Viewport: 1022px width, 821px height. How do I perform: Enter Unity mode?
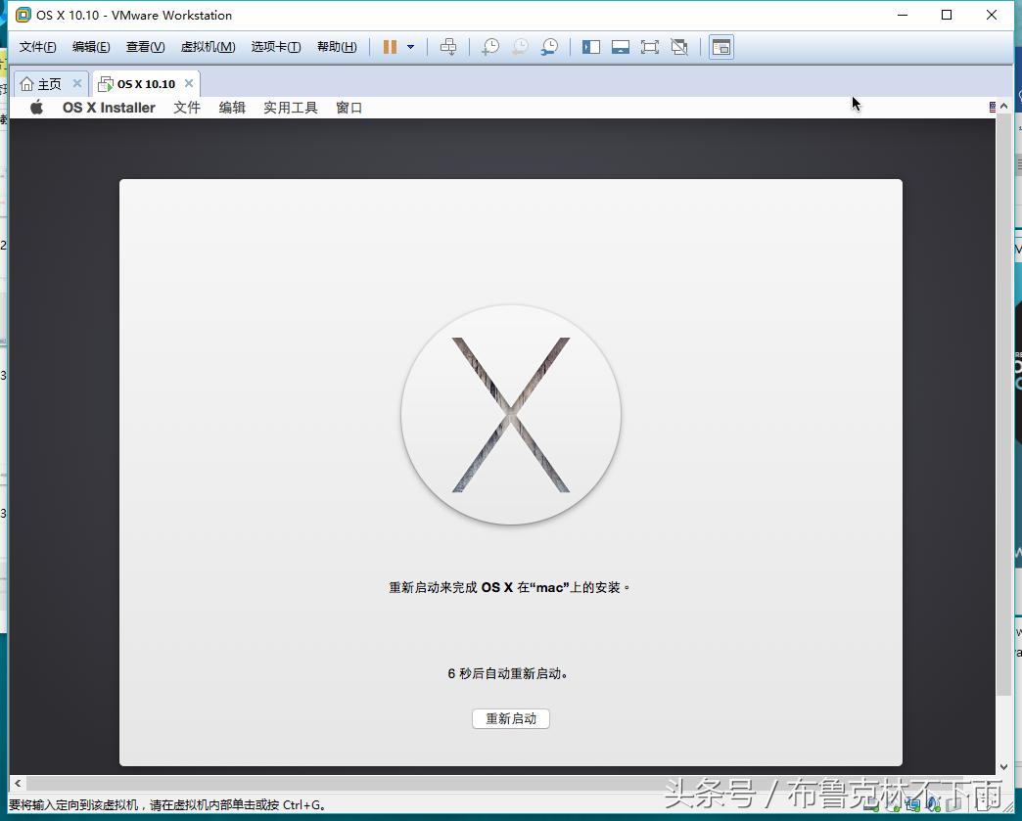(679, 46)
